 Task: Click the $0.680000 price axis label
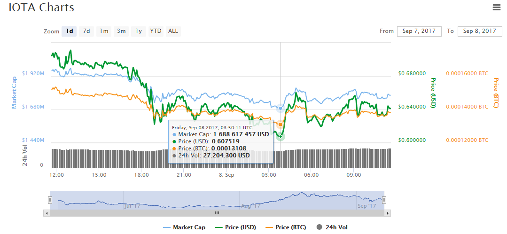412,73
